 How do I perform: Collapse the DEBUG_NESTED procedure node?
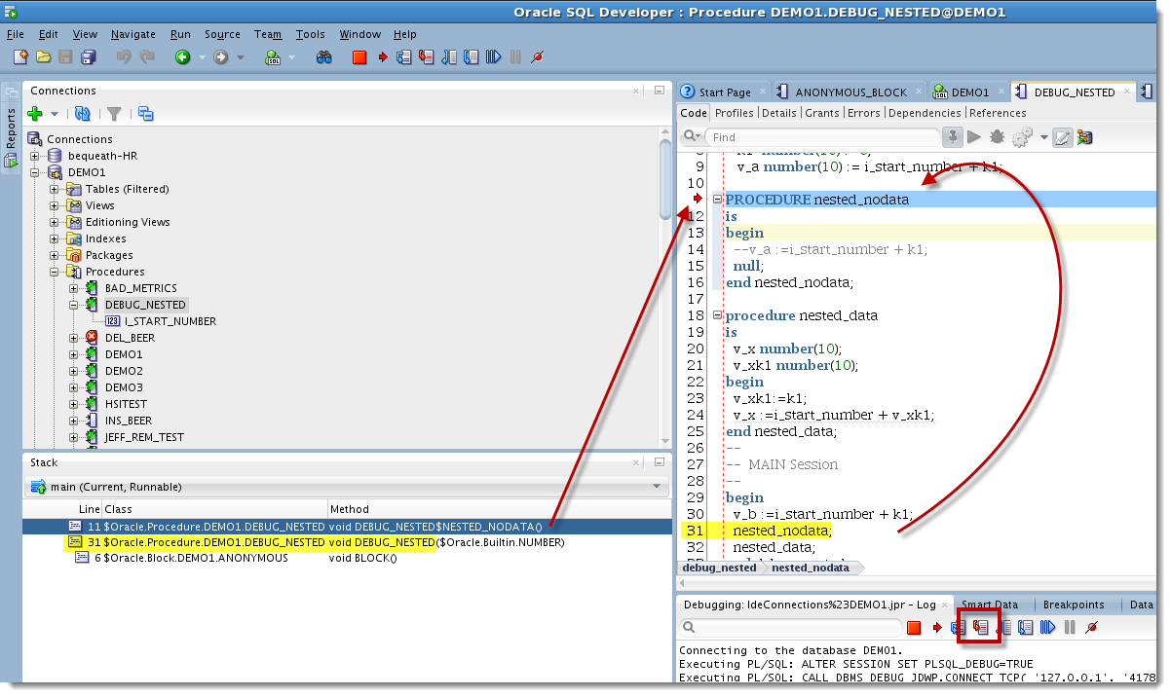click(x=74, y=305)
